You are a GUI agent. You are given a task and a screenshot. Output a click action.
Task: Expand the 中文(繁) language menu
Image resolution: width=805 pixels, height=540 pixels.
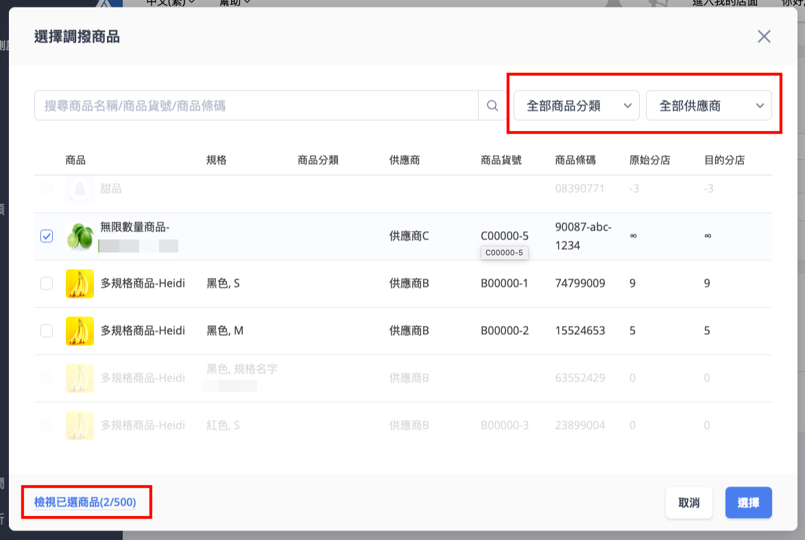pos(171,3)
